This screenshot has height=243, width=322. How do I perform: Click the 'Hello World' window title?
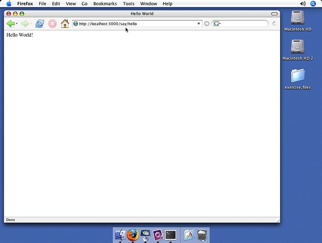click(x=142, y=13)
